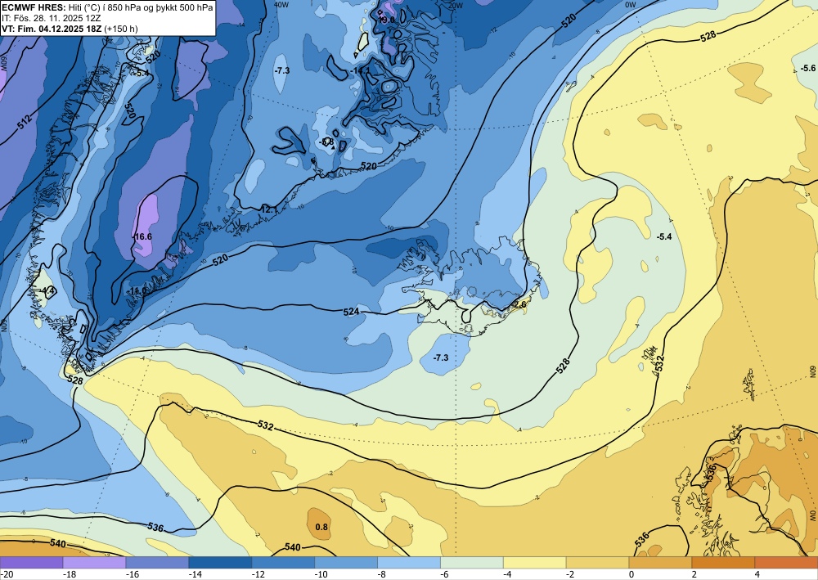Click the -16 legend scale label
This screenshot has width=818, height=580.
pyautogui.click(x=132, y=574)
